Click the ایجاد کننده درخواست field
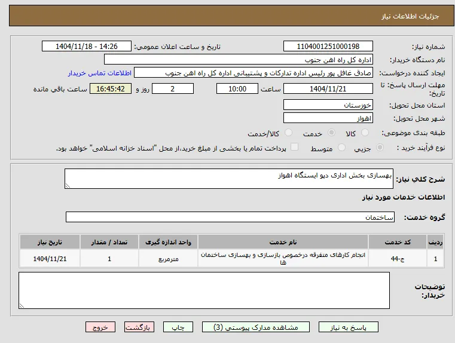The width and height of the screenshot is (455, 343). (254, 73)
